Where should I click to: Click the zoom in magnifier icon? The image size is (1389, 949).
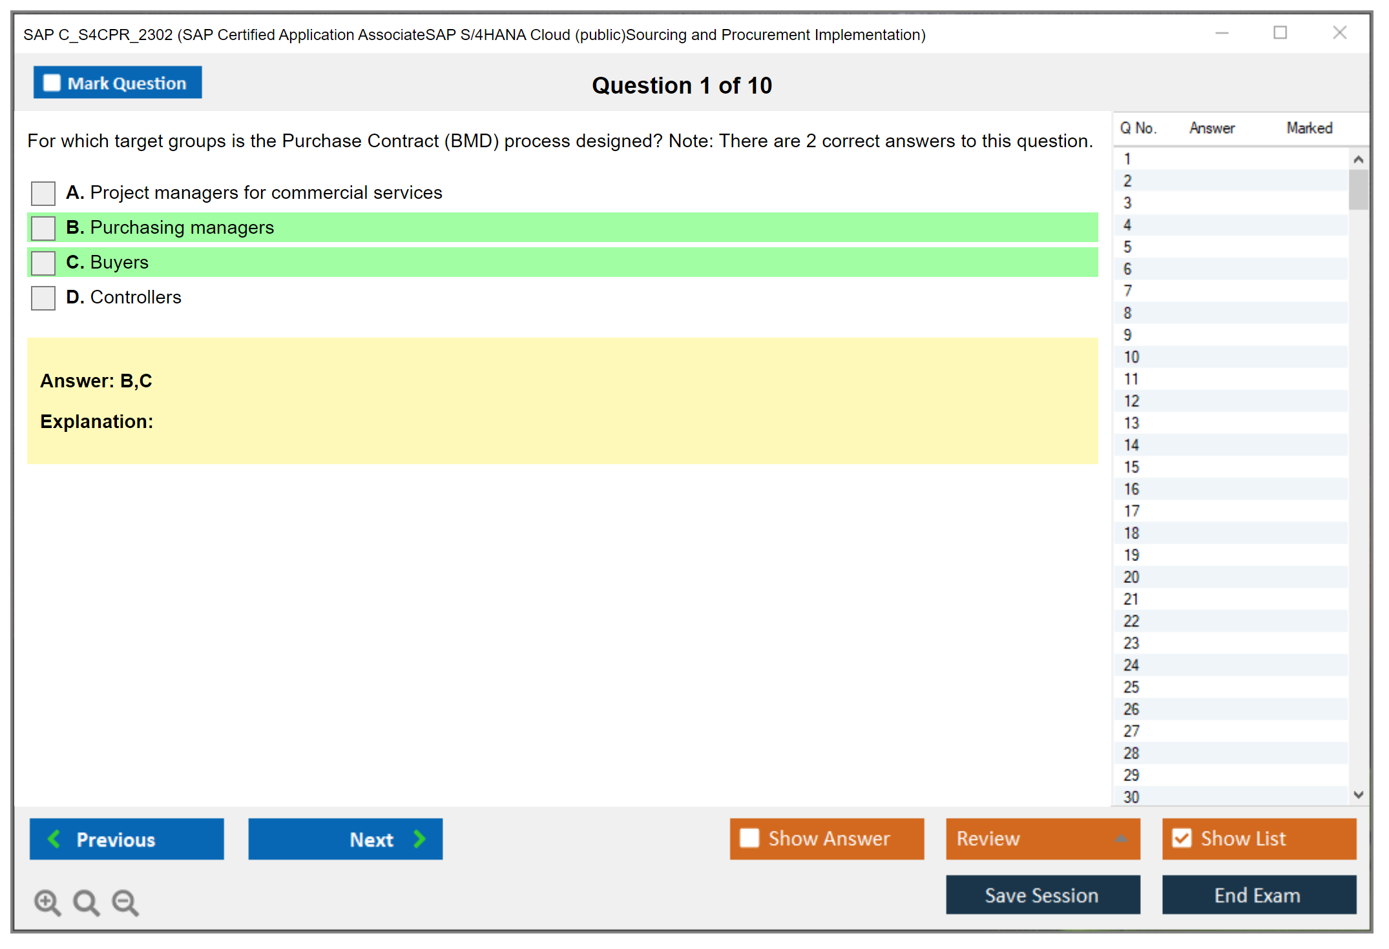(x=47, y=902)
